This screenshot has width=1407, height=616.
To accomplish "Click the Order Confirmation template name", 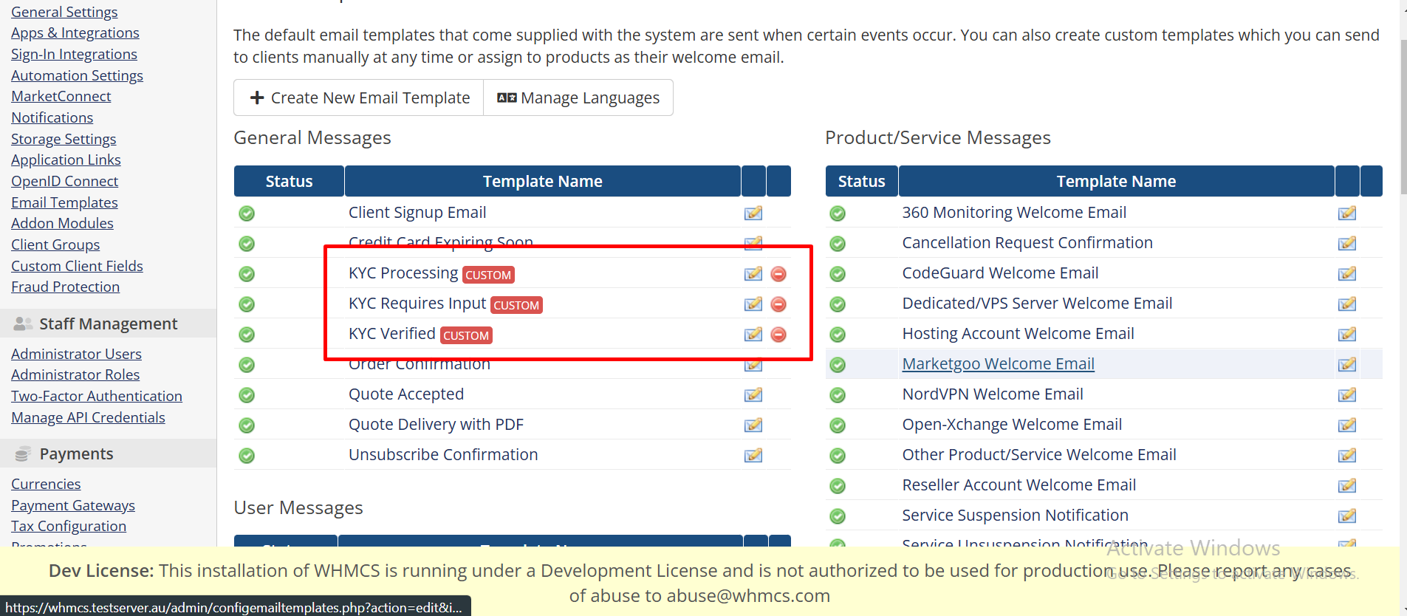I will 419,364.
